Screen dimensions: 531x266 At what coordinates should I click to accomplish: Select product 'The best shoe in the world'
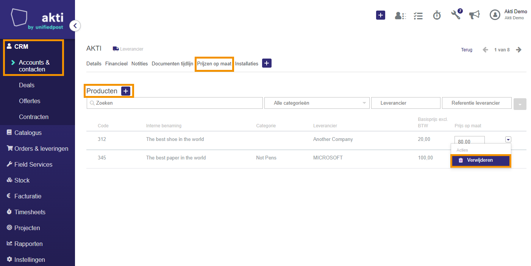click(175, 139)
